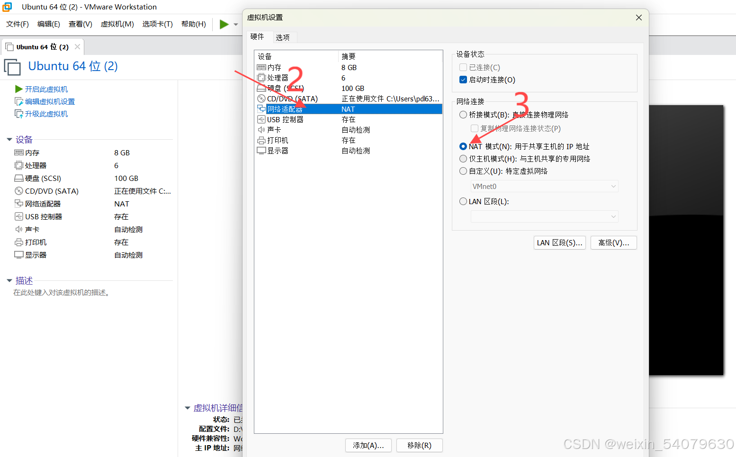
Task: Click the 处理器 processor icon in the main window device list
Action: [19, 165]
